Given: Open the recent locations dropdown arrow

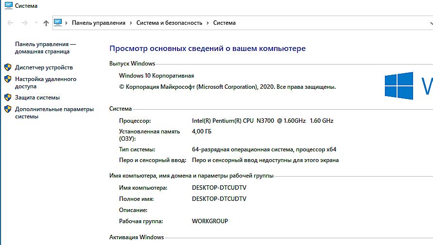Looking at the screenshot, I should (35, 23).
